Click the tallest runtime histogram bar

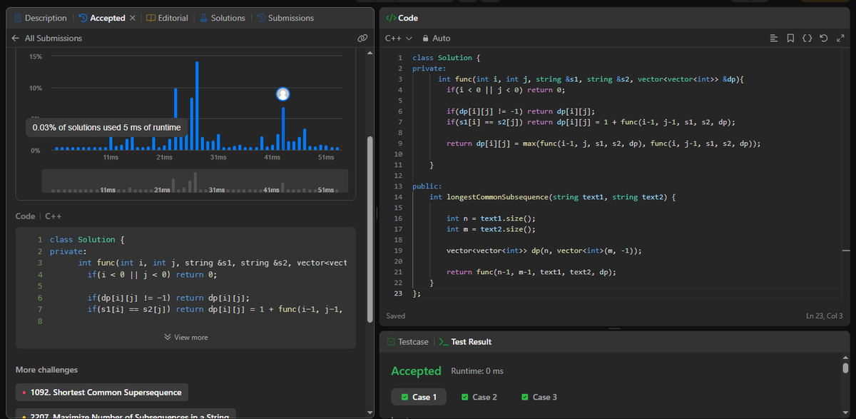click(196, 106)
